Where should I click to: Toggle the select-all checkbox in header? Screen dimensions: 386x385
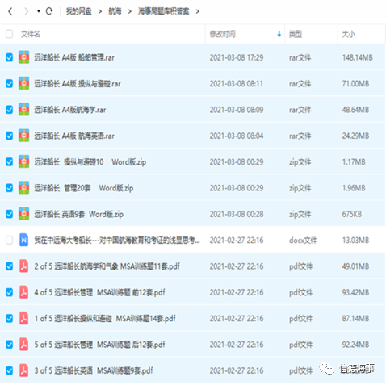[9, 34]
